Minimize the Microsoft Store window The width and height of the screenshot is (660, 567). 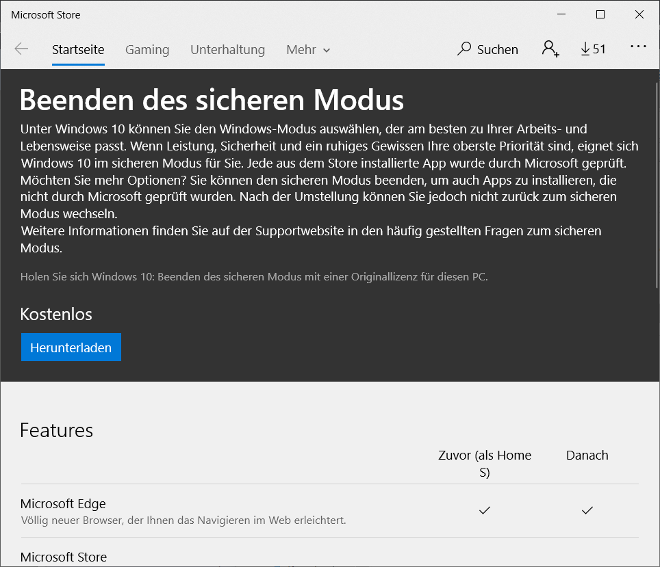click(x=561, y=14)
